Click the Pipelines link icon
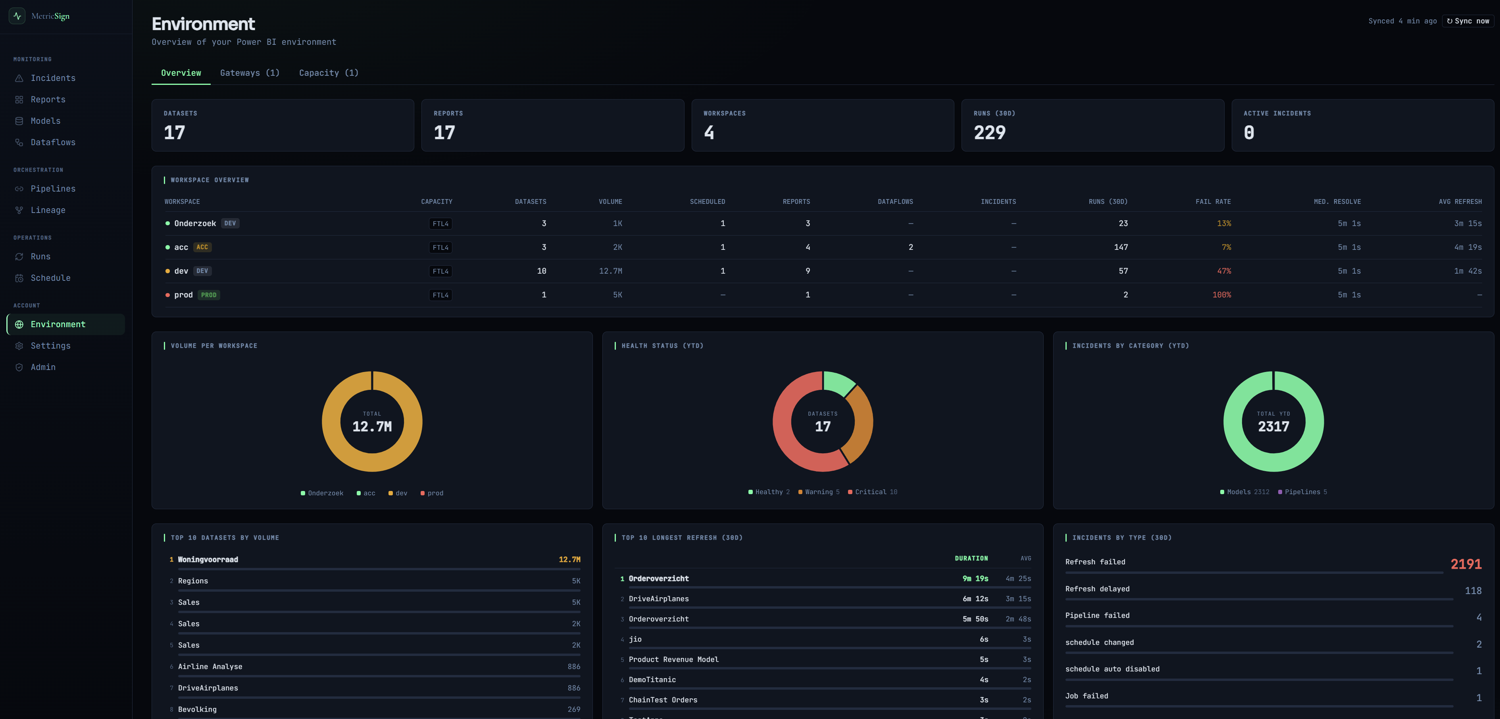The image size is (1500, 719). coord(19,189)
